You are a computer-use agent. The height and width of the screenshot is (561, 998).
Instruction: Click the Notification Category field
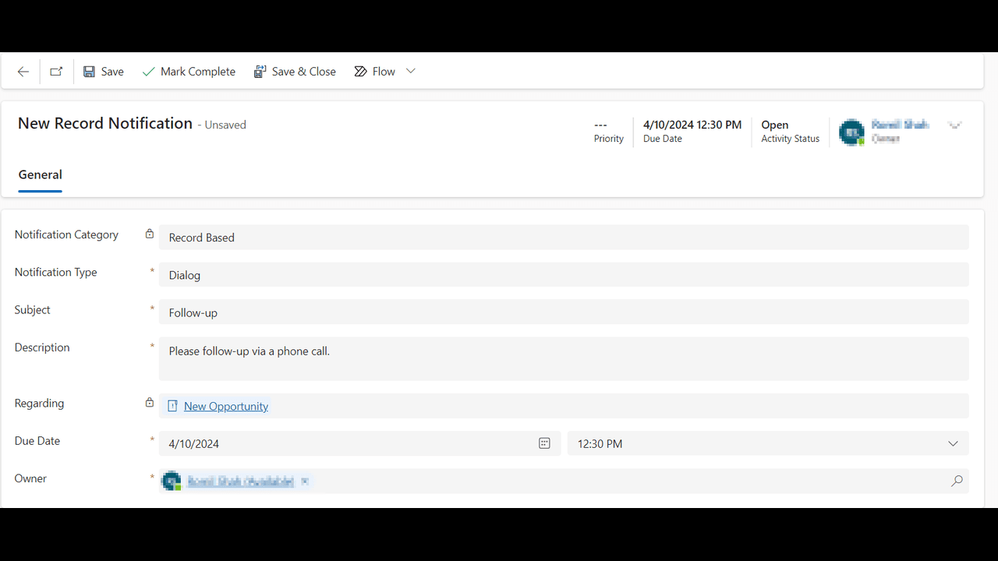(x=564, y=238)
